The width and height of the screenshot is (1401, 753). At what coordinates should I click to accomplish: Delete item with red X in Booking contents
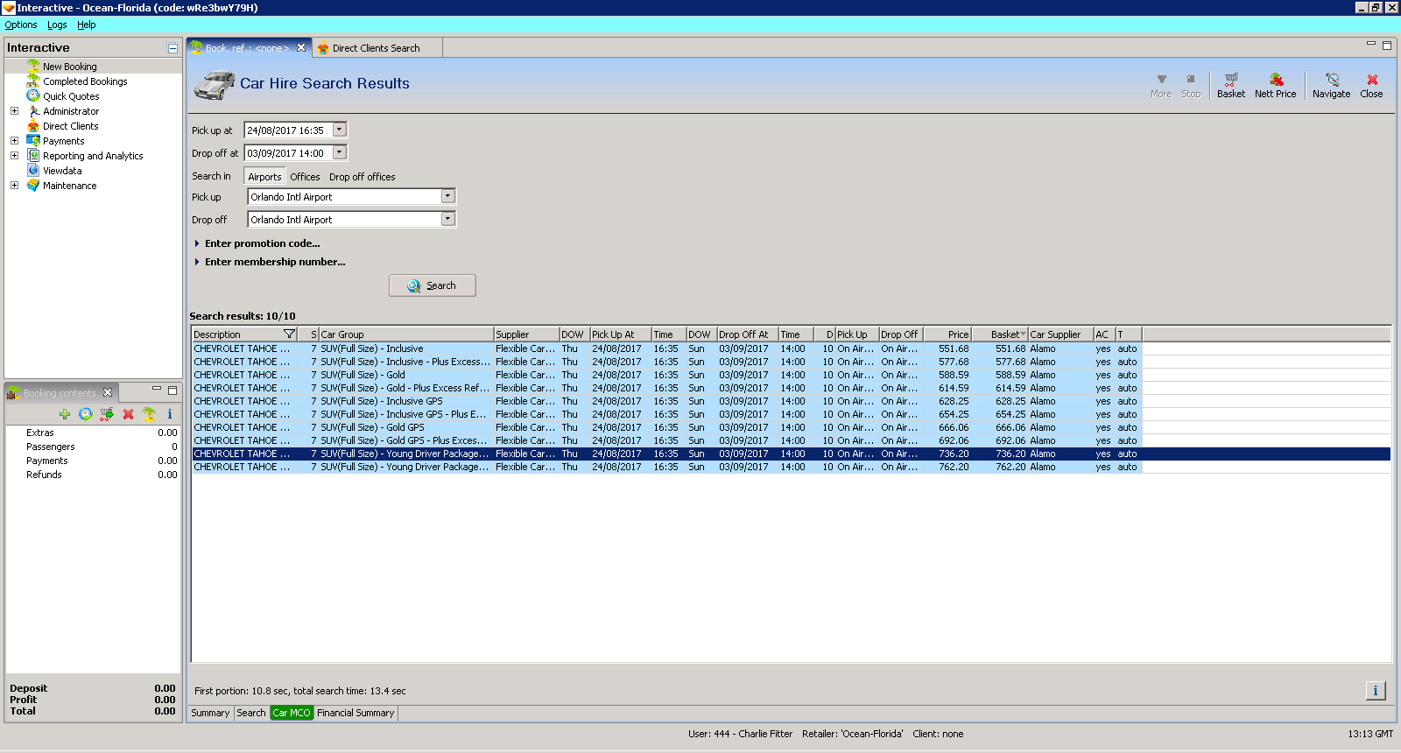128,414
